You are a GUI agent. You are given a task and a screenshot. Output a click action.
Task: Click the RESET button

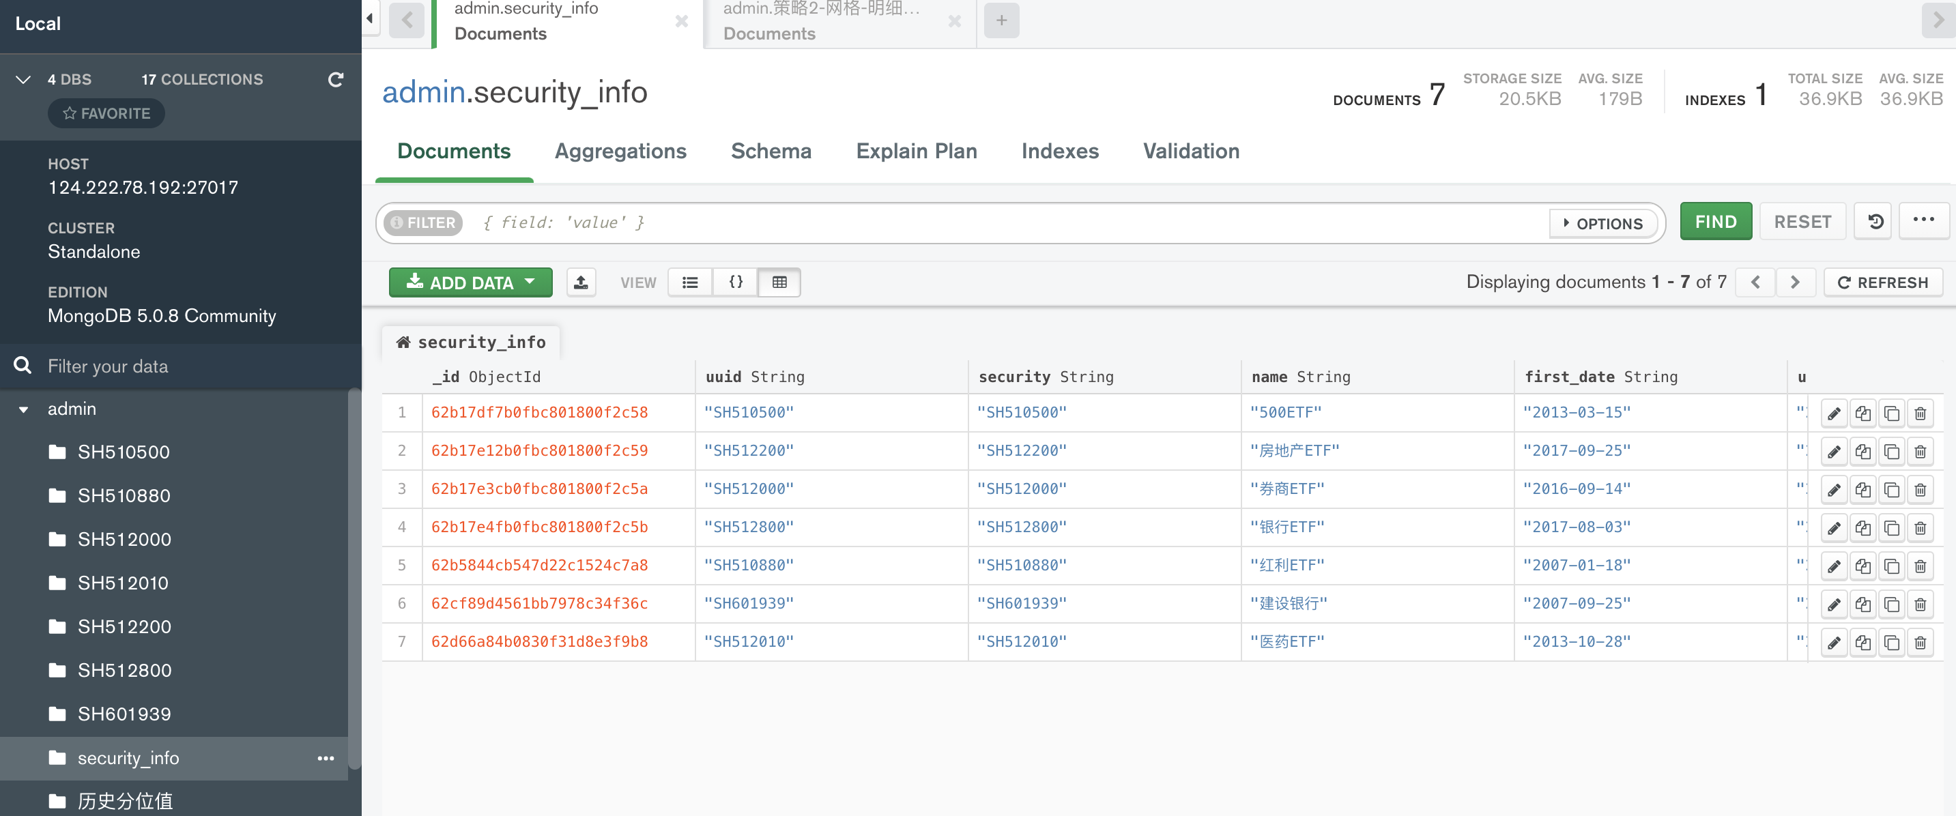[x=1802, y=222]
